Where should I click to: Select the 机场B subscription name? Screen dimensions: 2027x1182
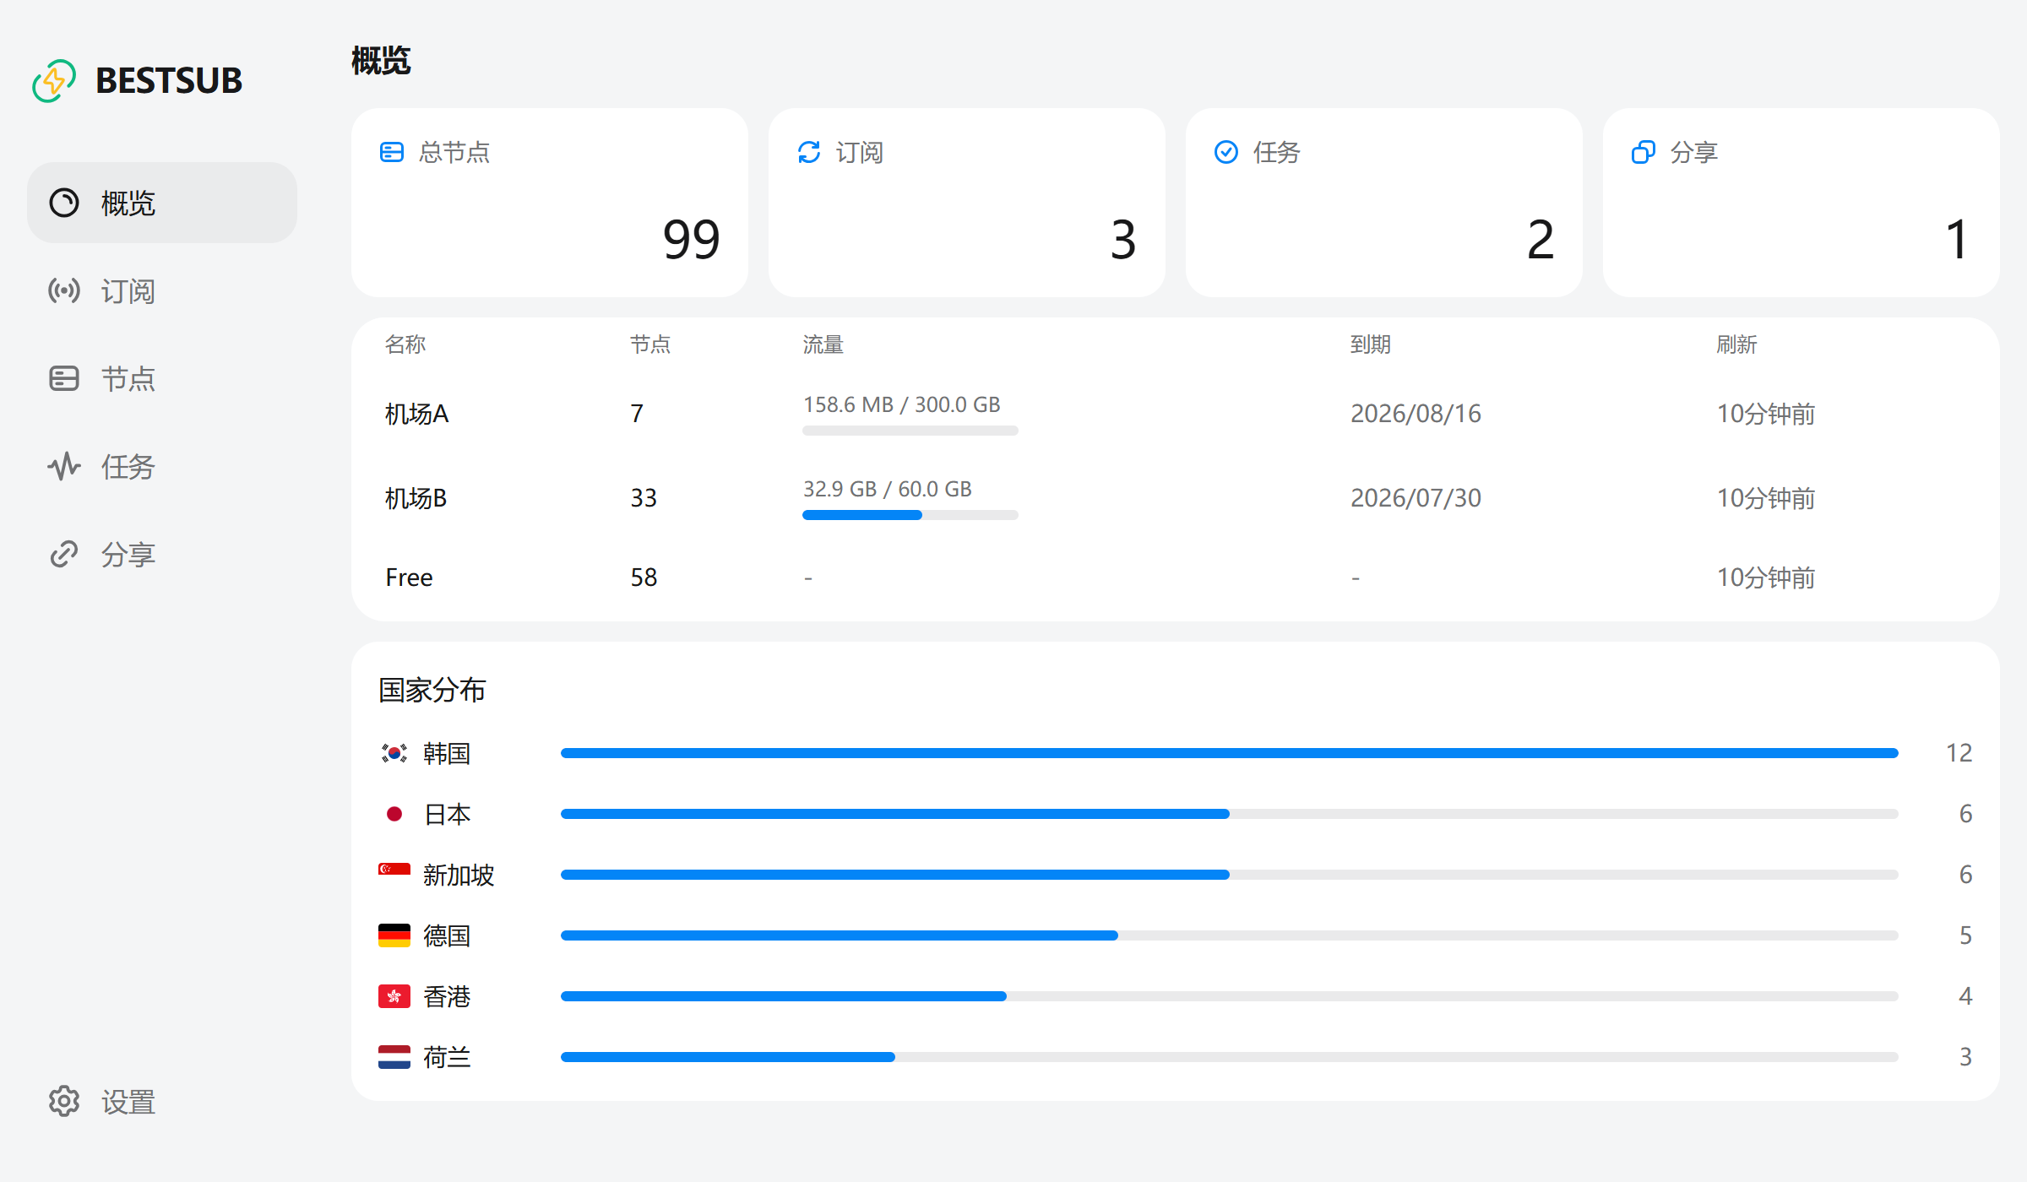click(x=416, y=498)
